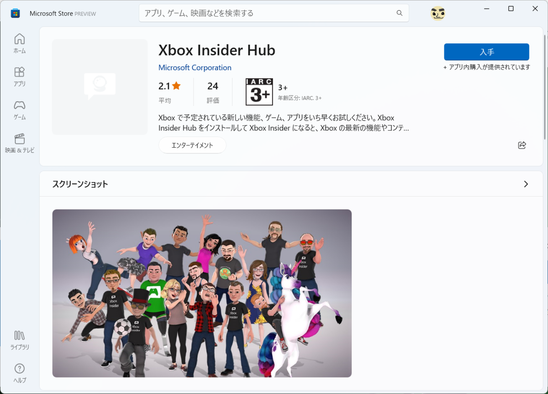Open Help from the sidebar
This screenshot has width=548, height=394.
tap(20, 373)
